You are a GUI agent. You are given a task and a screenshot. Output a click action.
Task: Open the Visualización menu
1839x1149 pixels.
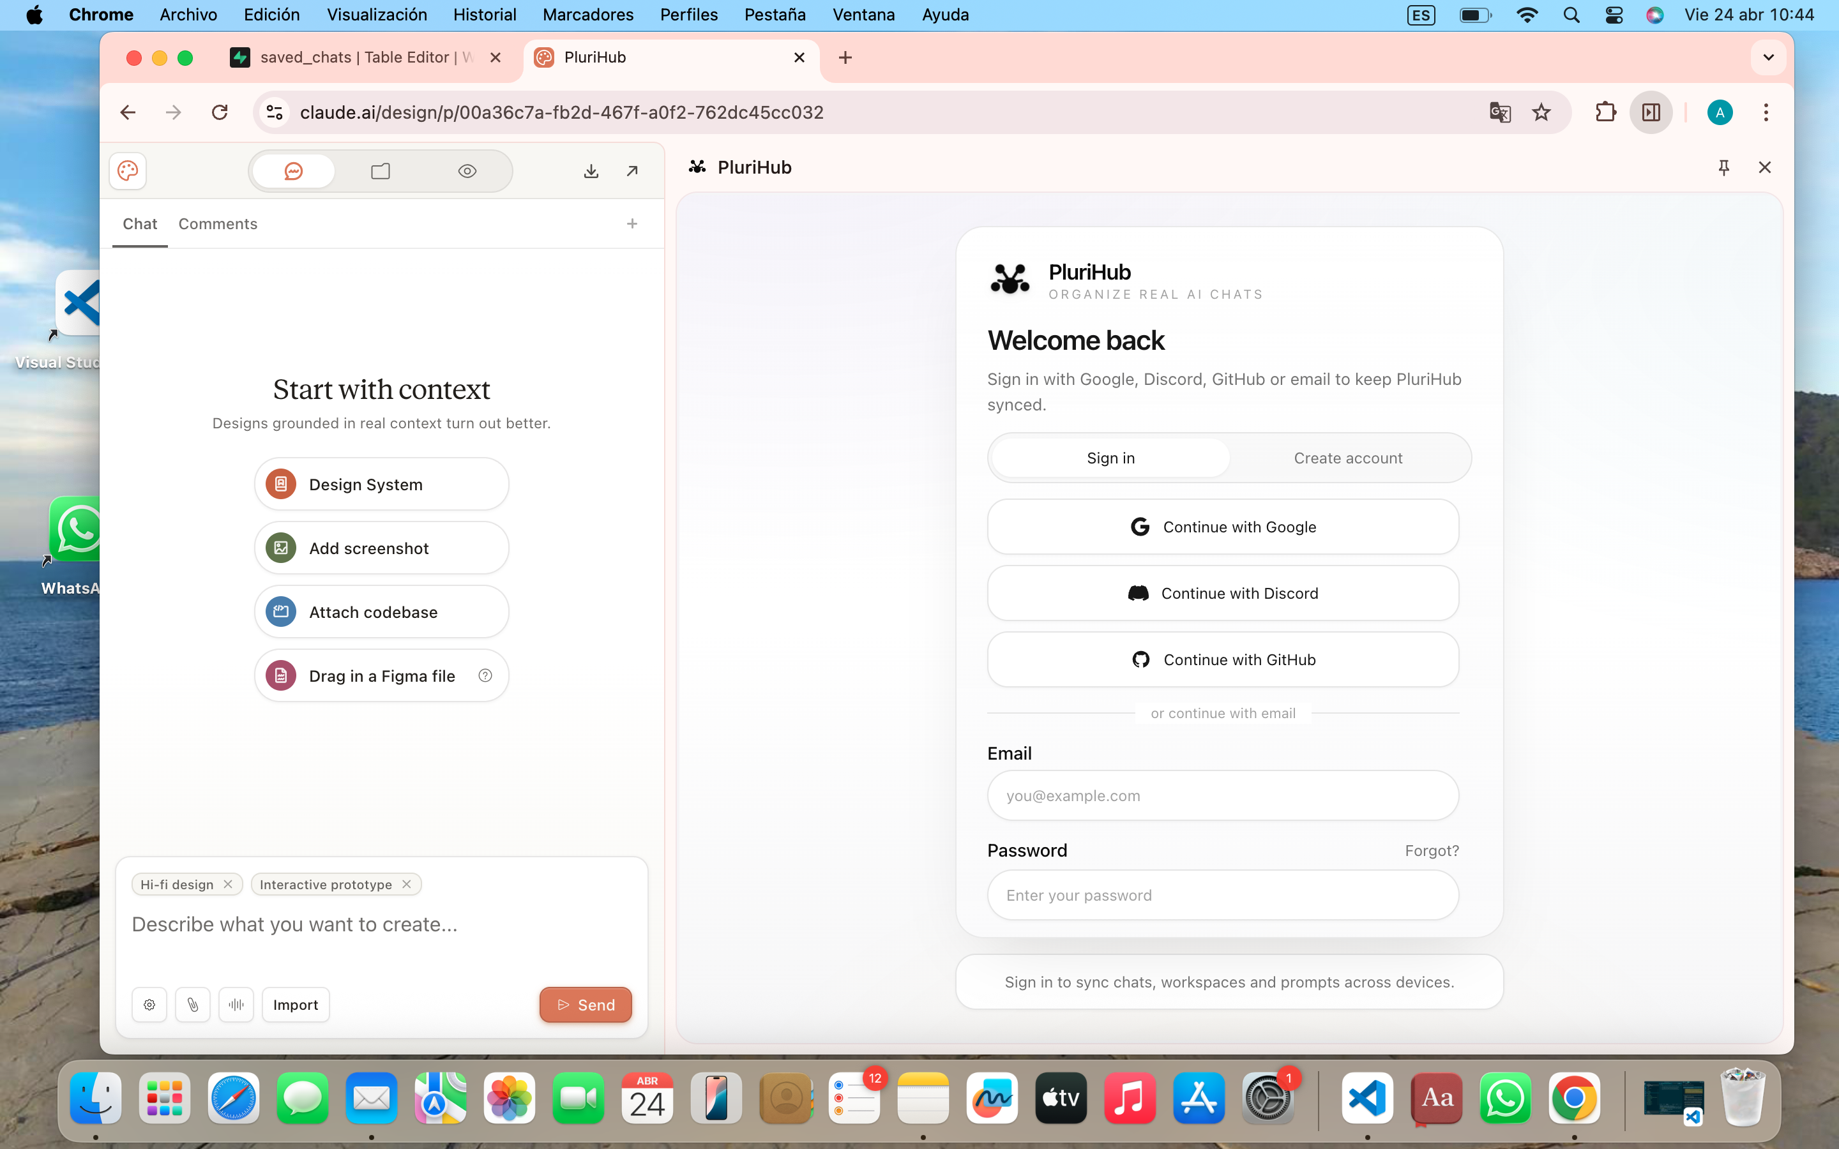[x=377, y=15]
